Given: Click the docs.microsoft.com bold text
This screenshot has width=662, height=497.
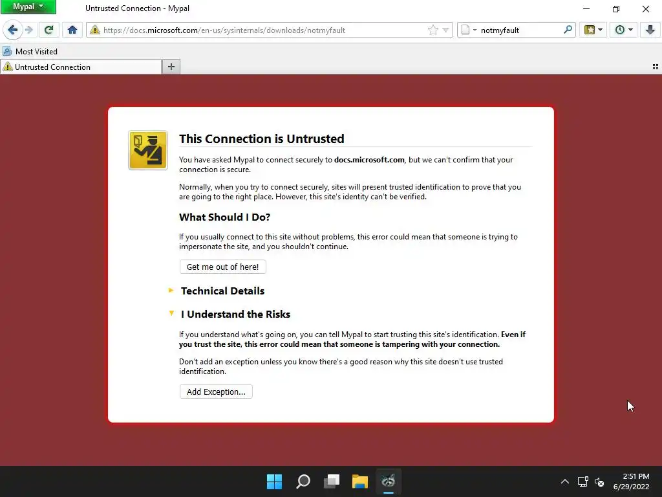Looking at the screenshot, I should pyautogui.click(x=369, y=160).
